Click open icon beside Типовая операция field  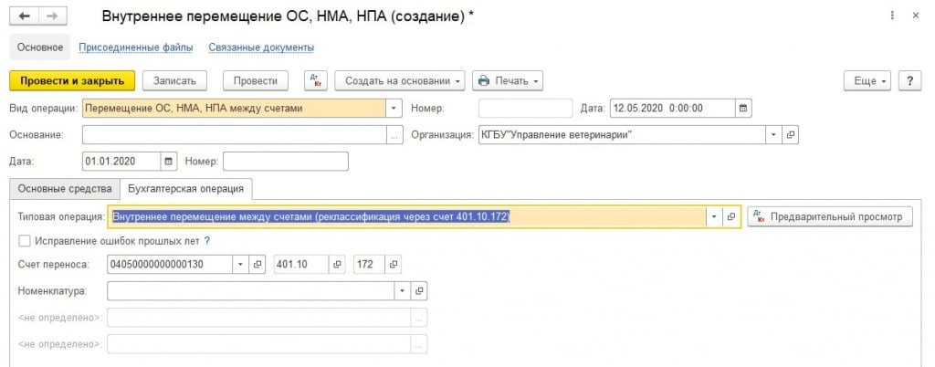(x=730, y=216)
